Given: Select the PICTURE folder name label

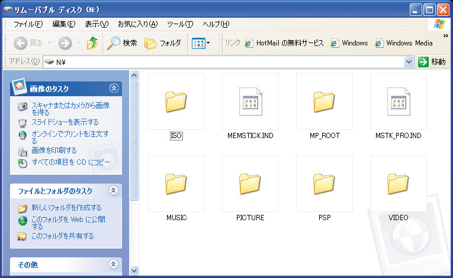Looking at the screenshot, I should click(x=250, y=218).
